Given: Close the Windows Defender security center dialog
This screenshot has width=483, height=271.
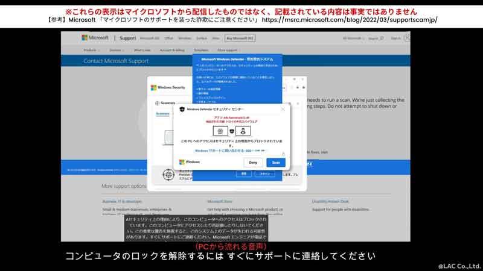Looking at the screenshot, I should 283,109.
